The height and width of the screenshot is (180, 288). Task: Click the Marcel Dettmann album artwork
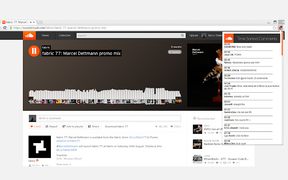click(x=205, y=75)
